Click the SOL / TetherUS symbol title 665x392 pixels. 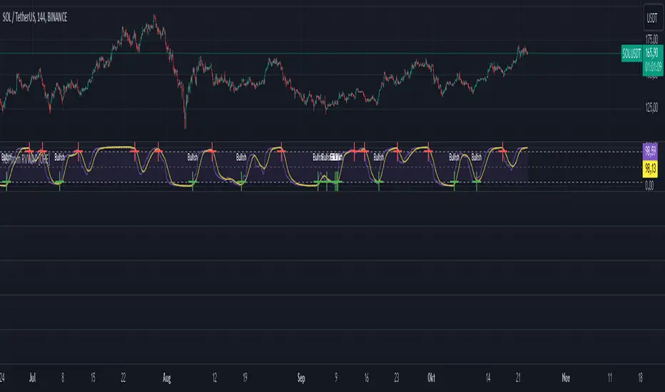(35, 17)
